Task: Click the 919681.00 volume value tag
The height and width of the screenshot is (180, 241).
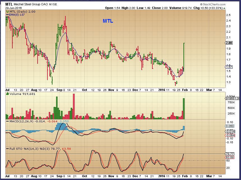Action: (232, 98)
